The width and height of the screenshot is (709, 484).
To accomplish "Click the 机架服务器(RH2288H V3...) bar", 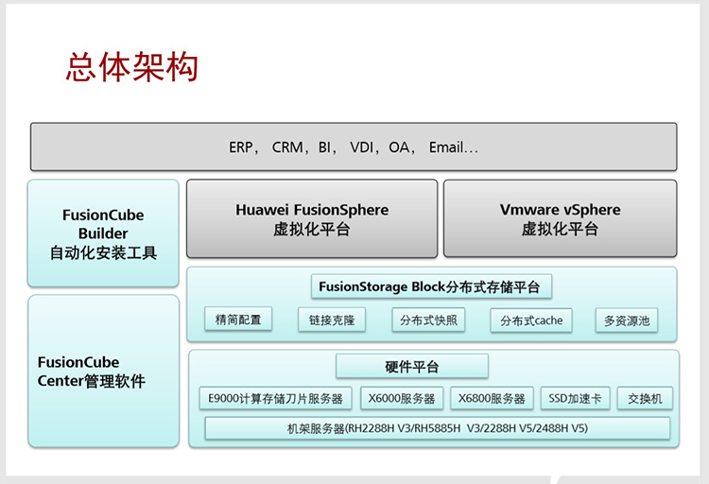I will click(438, 428).
